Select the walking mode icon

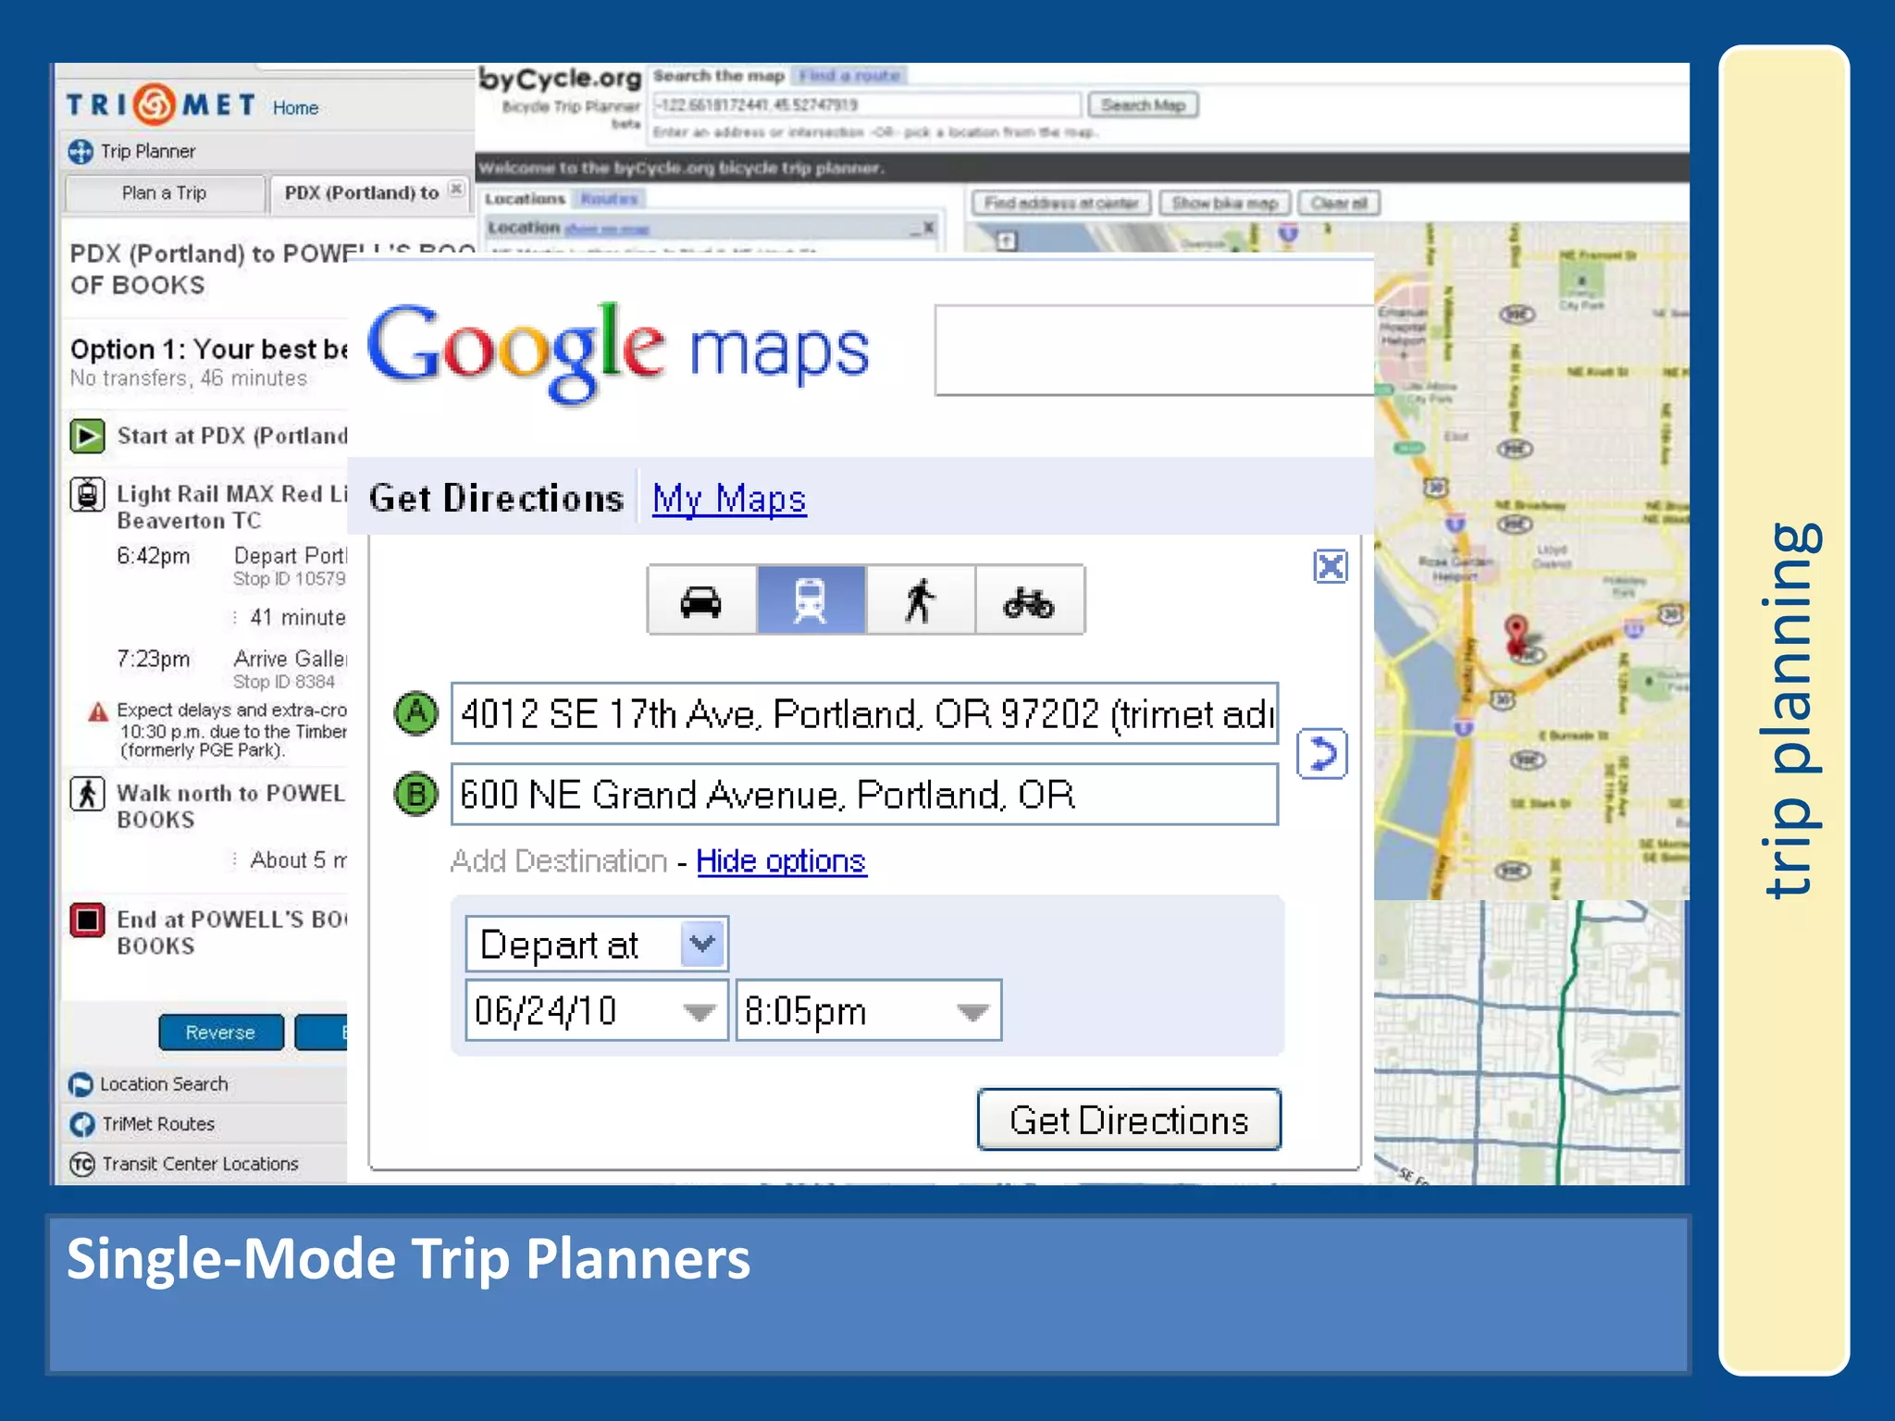(x=920, y=601)
